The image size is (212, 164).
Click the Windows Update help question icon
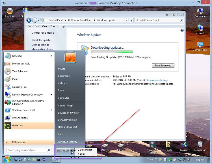(x=182, y=30)
